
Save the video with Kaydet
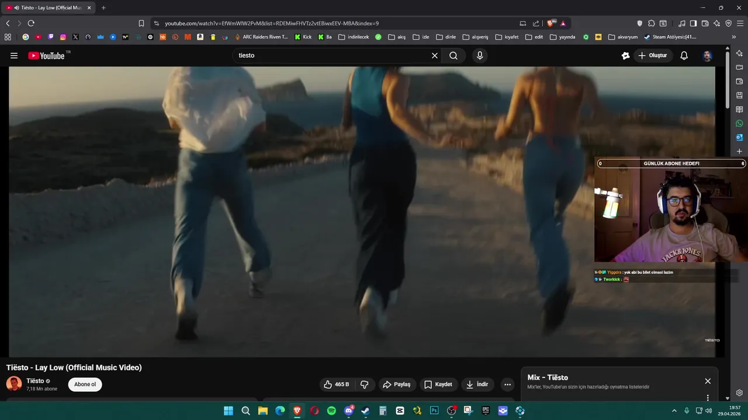[x=438, y=384]
